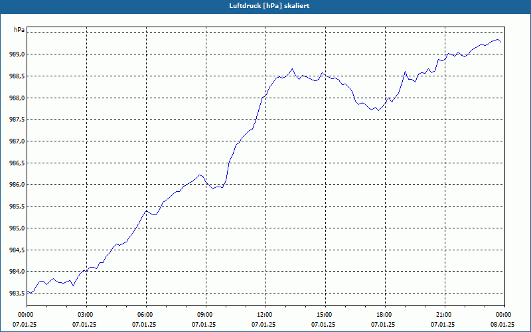Select the 09:00 time label
Screen dimensions: 531x332
pyautogui.click(x=206, y=315)
